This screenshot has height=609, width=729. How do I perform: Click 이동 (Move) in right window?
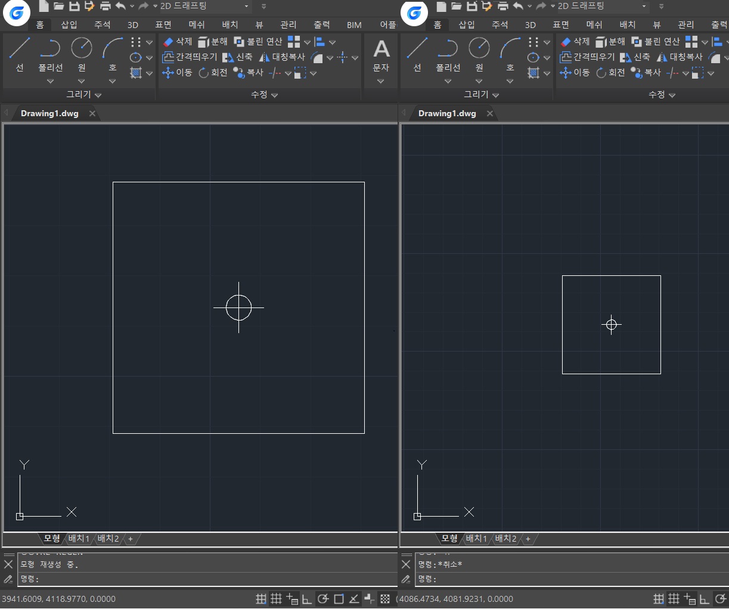pos(575,73)
